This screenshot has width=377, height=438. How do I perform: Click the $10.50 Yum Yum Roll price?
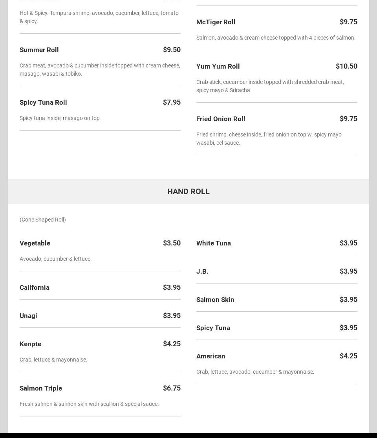click(346, 66)
